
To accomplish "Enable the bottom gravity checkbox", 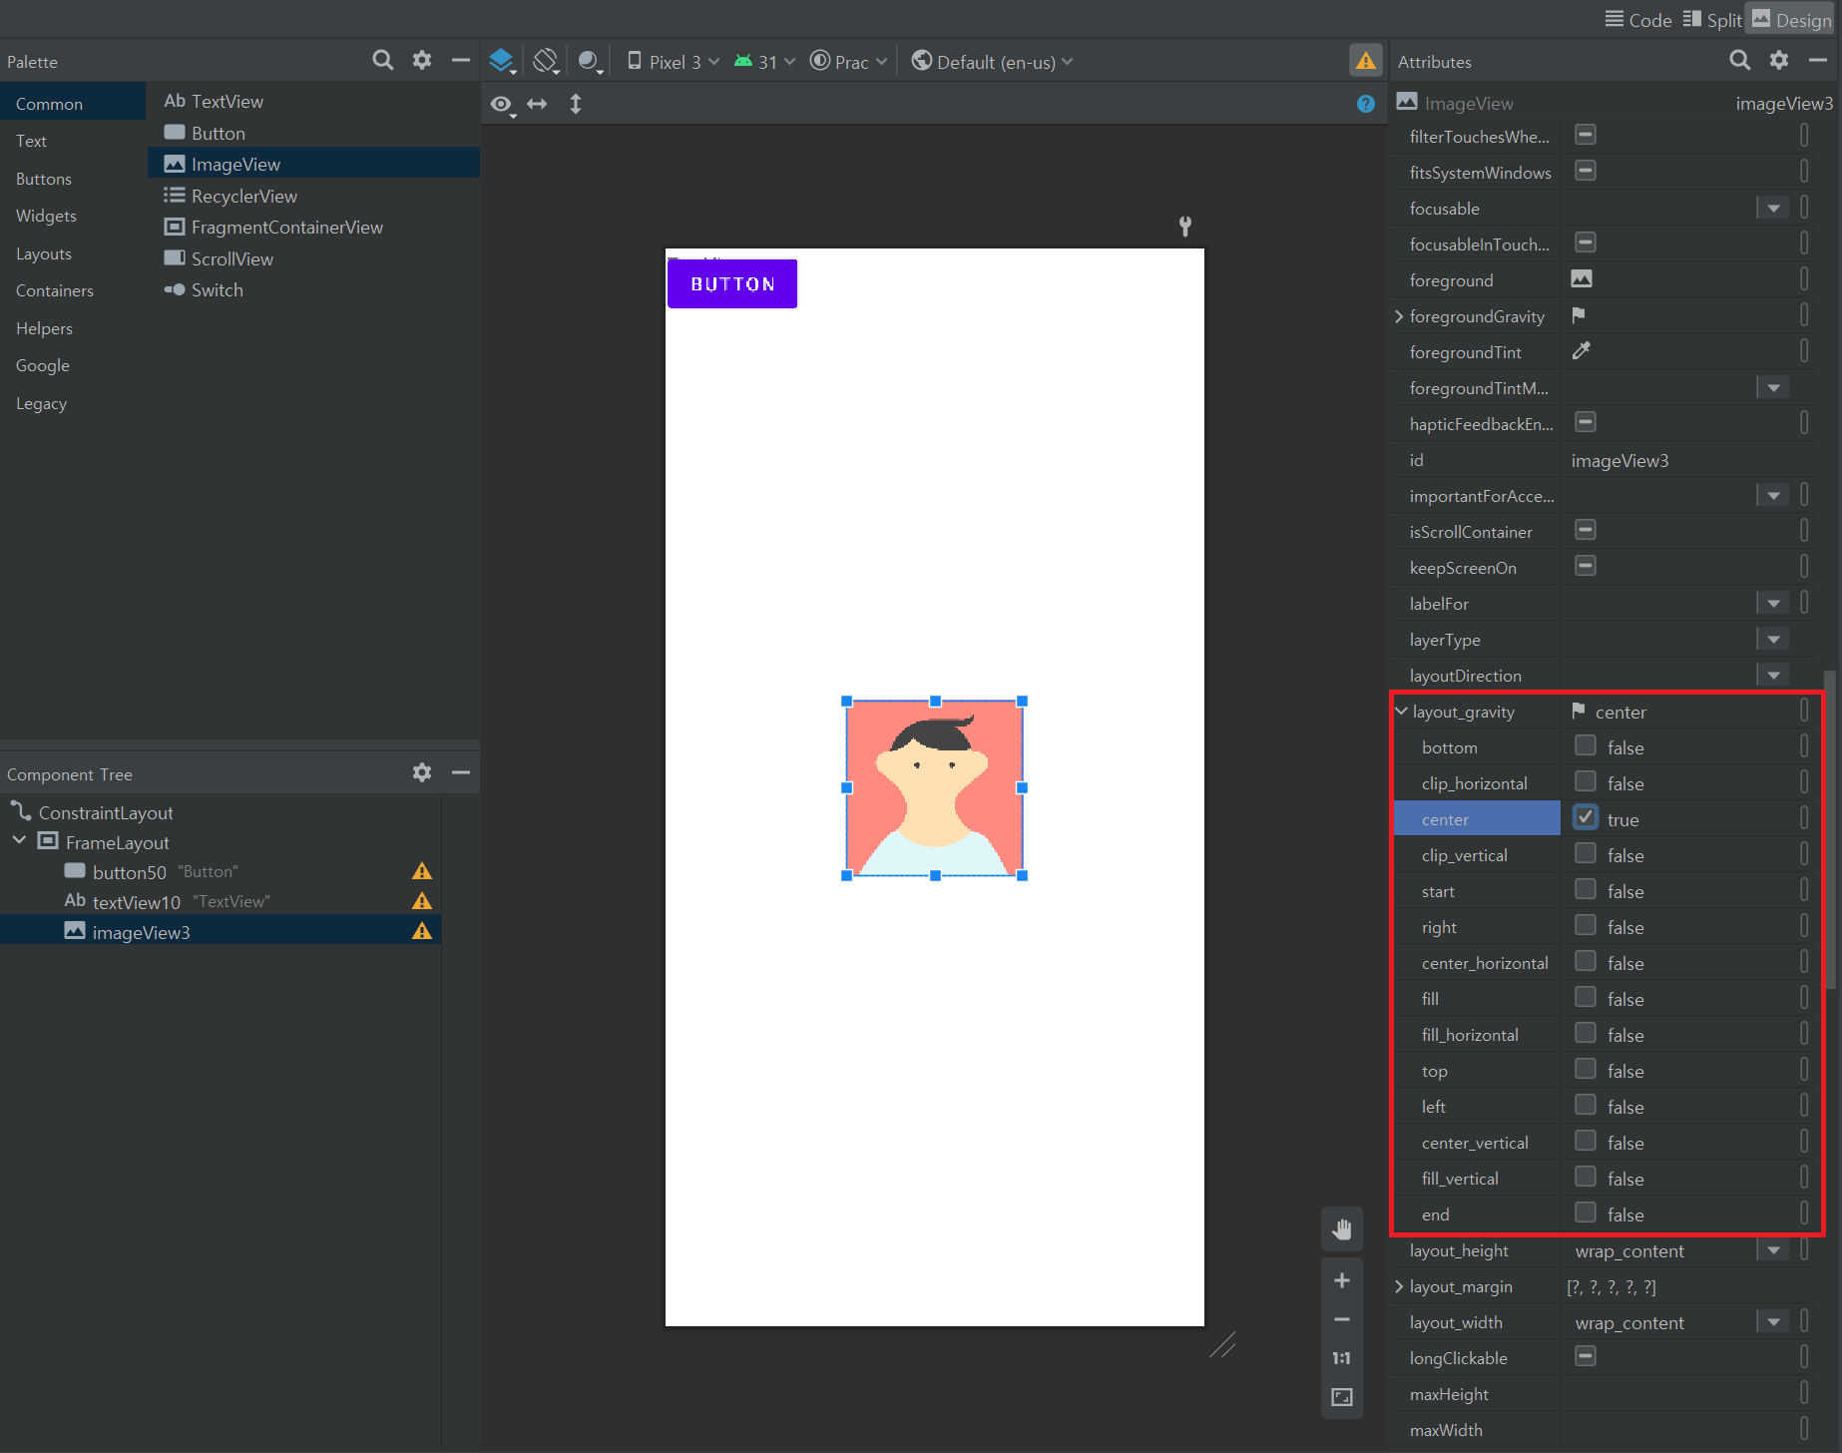I will point(1585,746).
